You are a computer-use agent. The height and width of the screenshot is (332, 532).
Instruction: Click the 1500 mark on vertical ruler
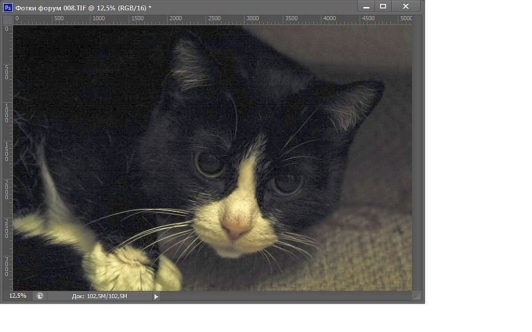[6, 151]
